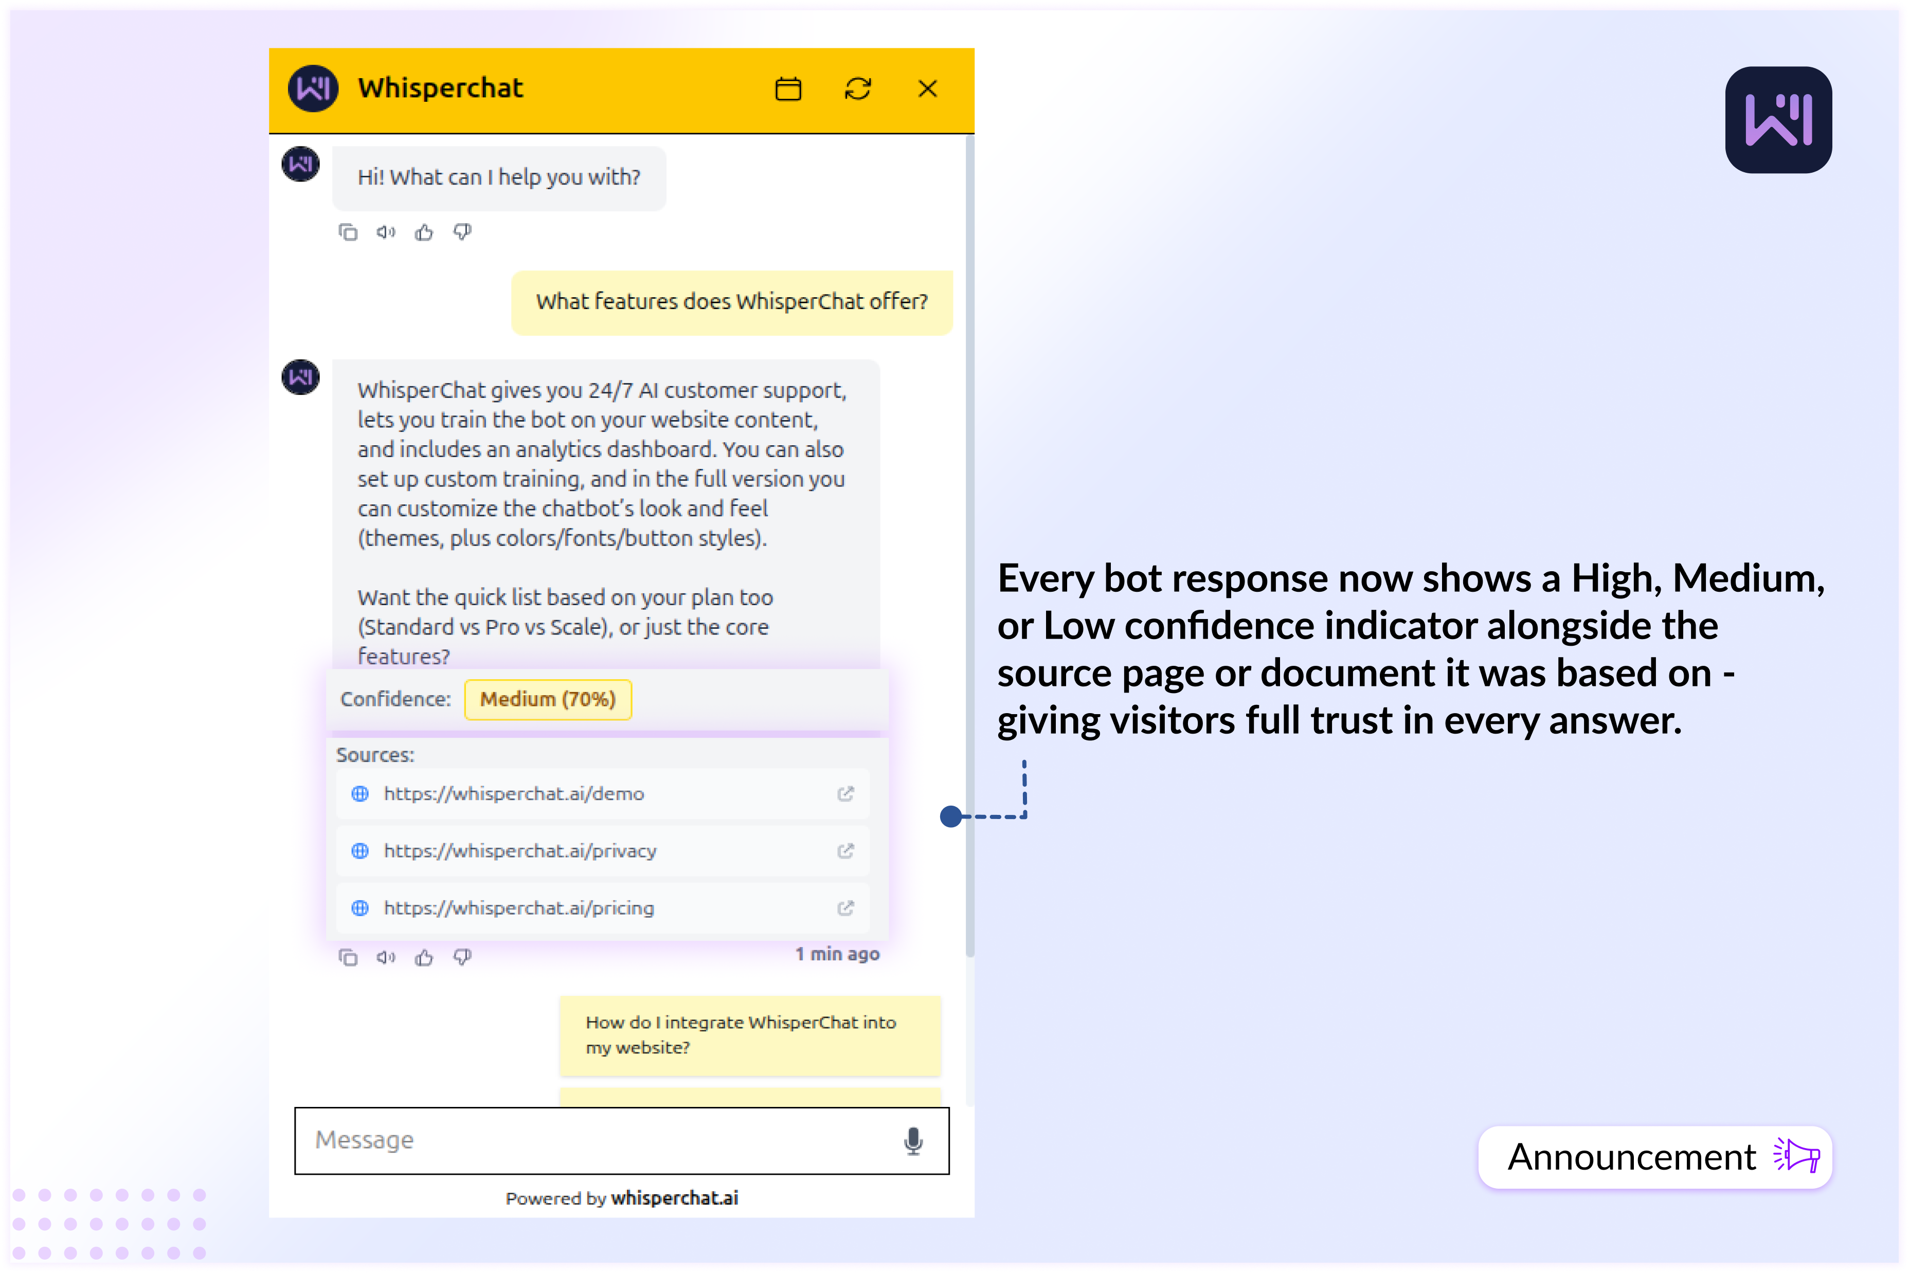Click the 'Sources:' label
Screen dimensions: 1909x1273
point(375,754)
